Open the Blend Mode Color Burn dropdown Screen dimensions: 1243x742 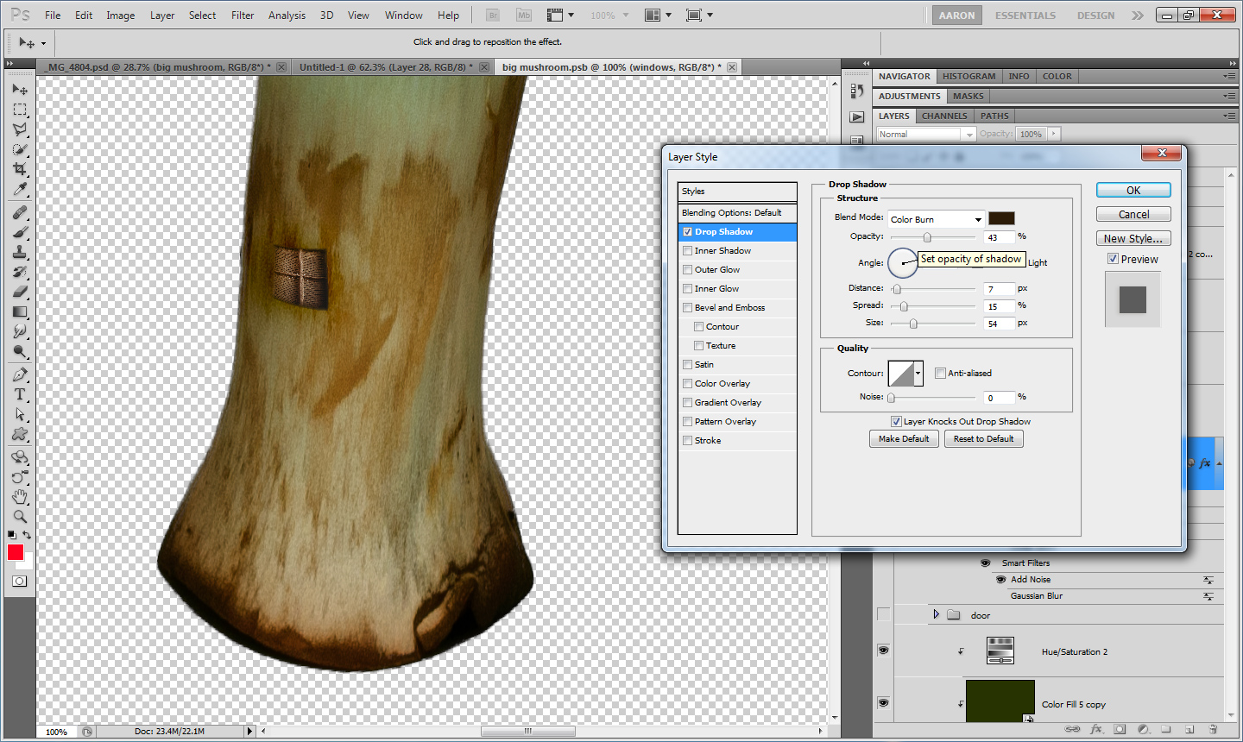[937, 219]
